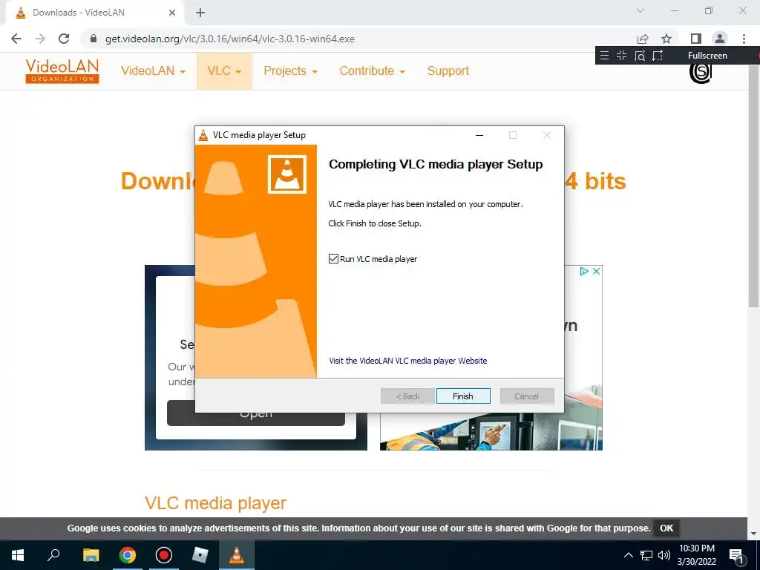
Task: Open the Chrome three-dot menu
Action: coord(744,39)
